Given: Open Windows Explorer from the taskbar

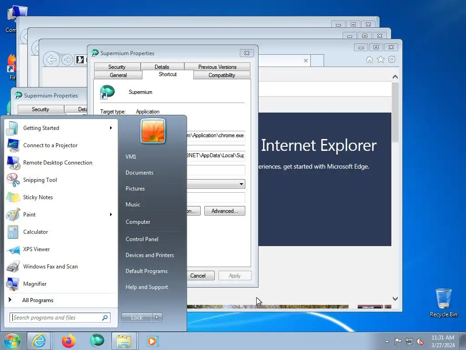Looking at the screenshot, I should pos(124,341).
